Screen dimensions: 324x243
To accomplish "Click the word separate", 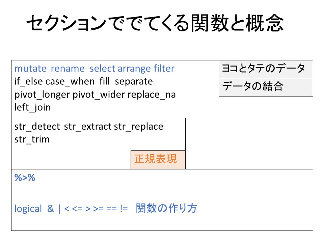I will 134,82.
